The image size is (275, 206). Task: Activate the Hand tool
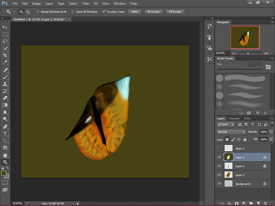(5, 155)
